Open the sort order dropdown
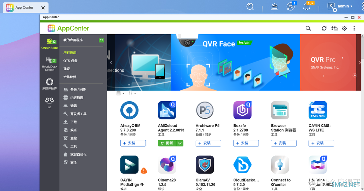Image resolution: width=364 pixels, height=191 pixels. pyautogui.click(x=132, y=93)
